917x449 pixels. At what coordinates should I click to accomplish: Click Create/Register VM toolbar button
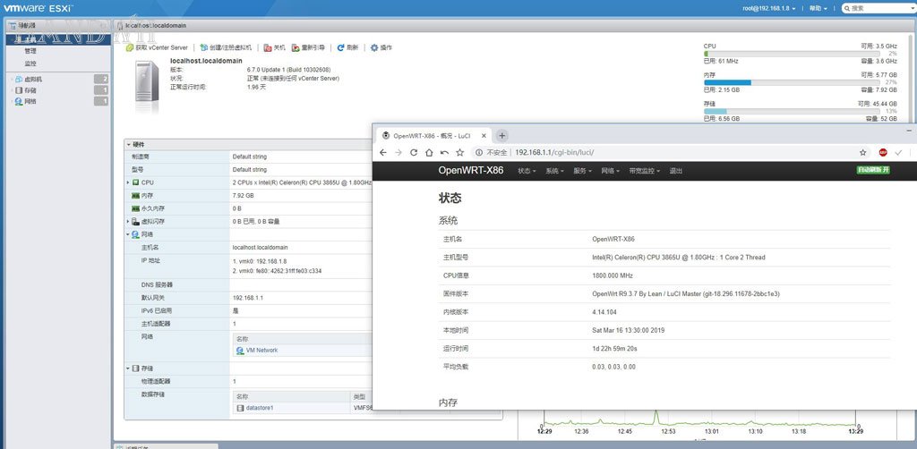[226, 48]
